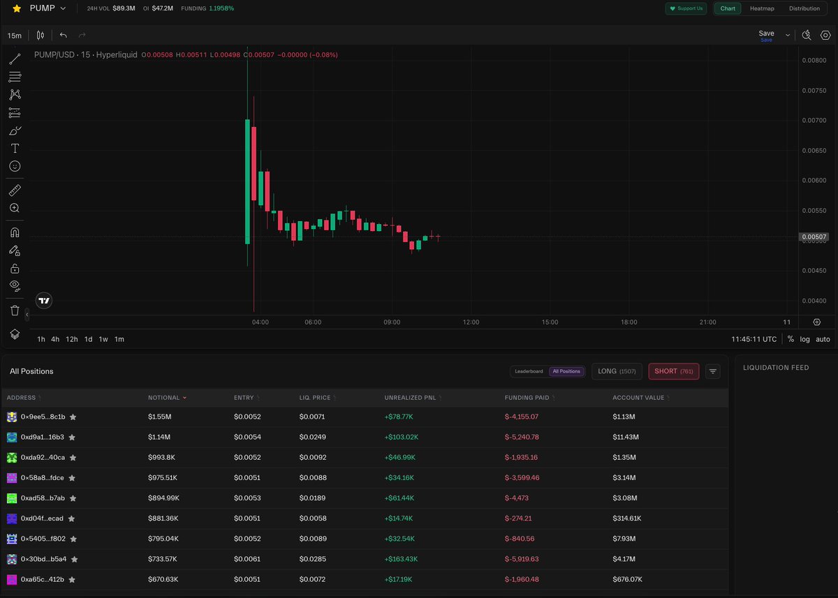
Task: Select the brush drawing tool
Action: coord(15,130)
